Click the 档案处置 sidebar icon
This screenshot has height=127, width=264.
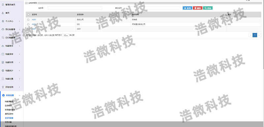3,79
